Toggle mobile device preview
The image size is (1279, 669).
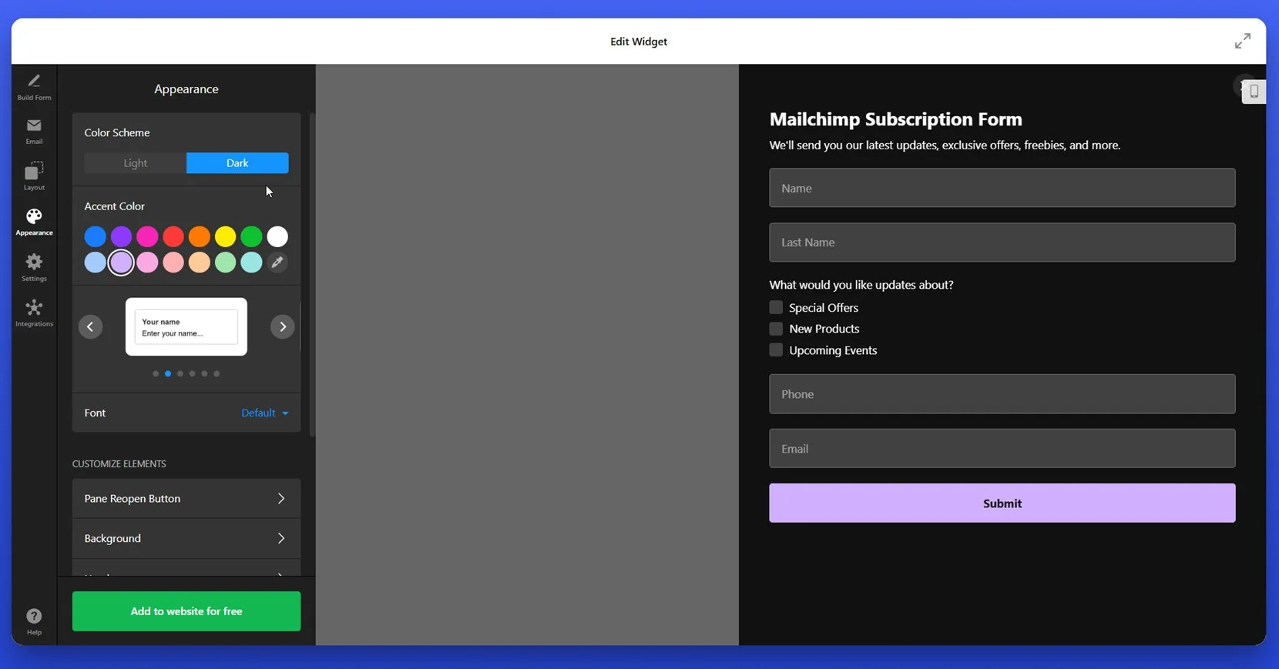coord(1254,92)
